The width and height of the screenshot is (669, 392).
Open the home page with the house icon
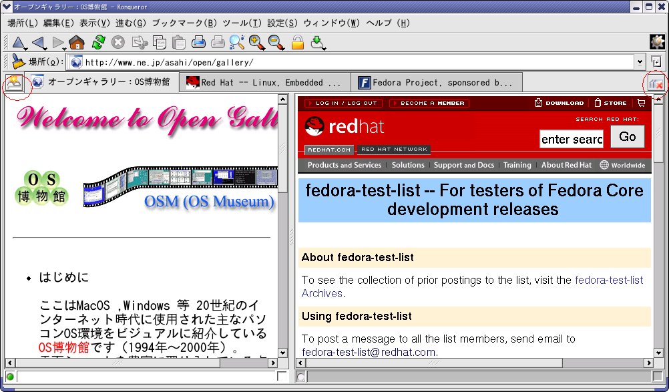(x=77, y=42)
